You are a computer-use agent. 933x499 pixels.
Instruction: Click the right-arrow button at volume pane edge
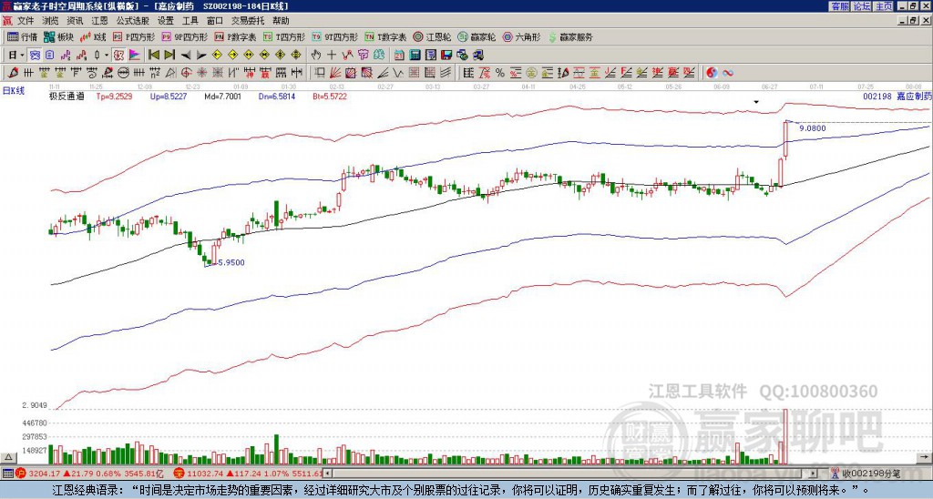click(x=926, y=457)
